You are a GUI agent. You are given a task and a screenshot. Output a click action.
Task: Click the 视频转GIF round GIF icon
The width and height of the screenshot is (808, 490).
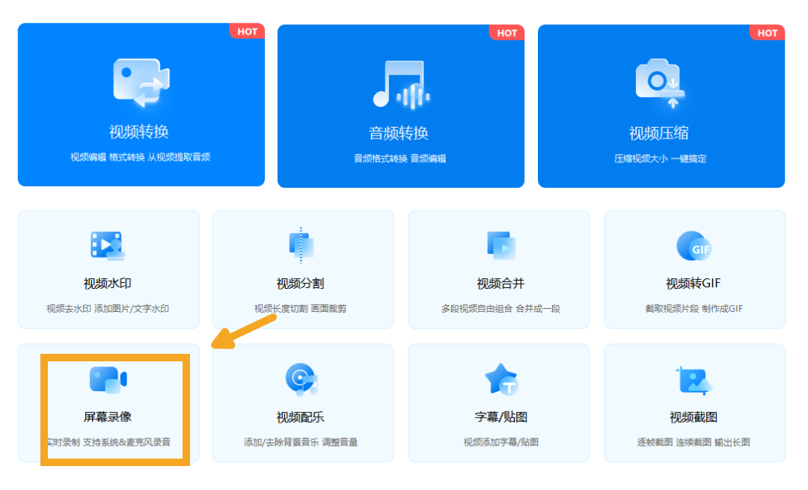click(x=694, y=246)
